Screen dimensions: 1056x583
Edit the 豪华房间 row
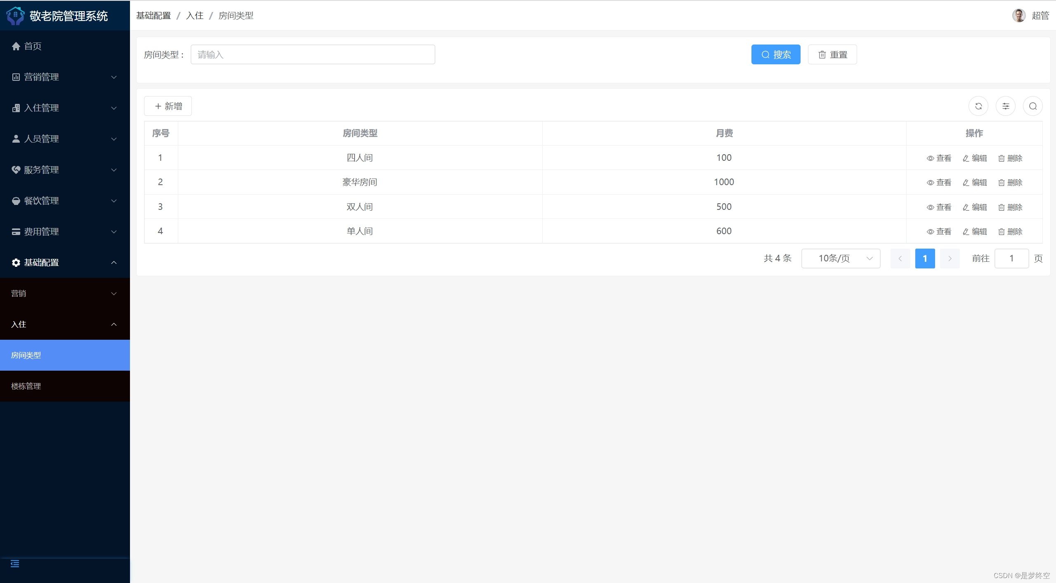[x=974, y=183]
